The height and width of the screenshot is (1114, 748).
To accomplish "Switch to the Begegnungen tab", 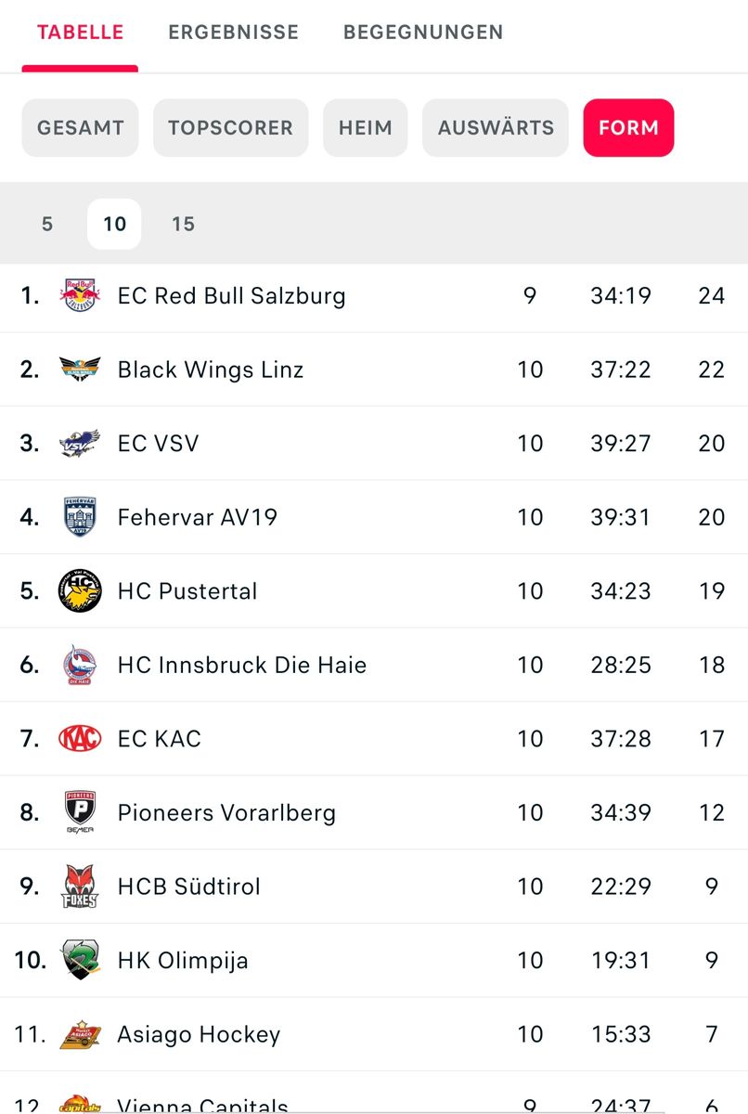I will pyautogui.click(x=423, y=32).
